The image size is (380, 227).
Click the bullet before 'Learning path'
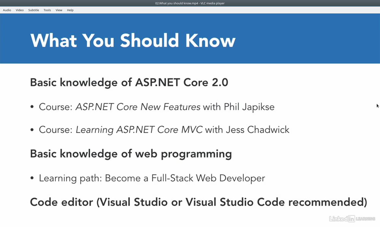click(x=32, y=178)
